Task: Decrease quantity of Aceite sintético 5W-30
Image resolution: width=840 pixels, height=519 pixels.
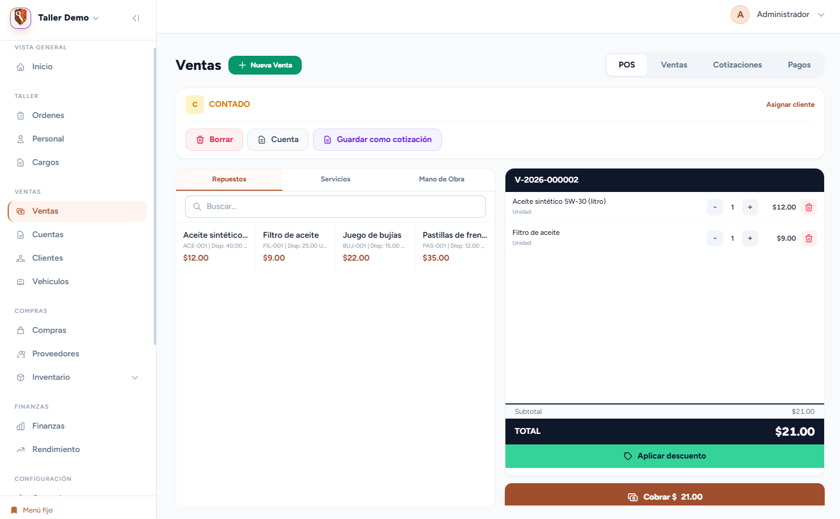Action: click(715, 207)
